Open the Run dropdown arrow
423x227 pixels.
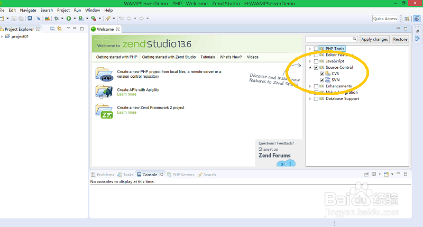click(75, 19)
